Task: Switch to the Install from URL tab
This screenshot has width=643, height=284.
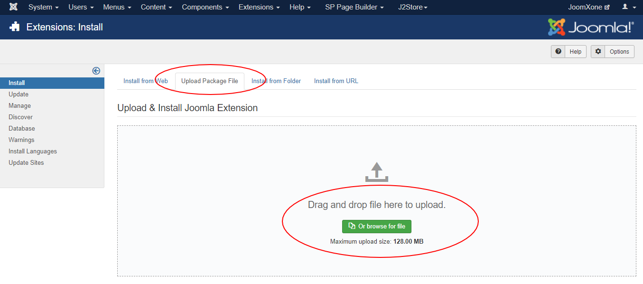Action: coord(336,81)
